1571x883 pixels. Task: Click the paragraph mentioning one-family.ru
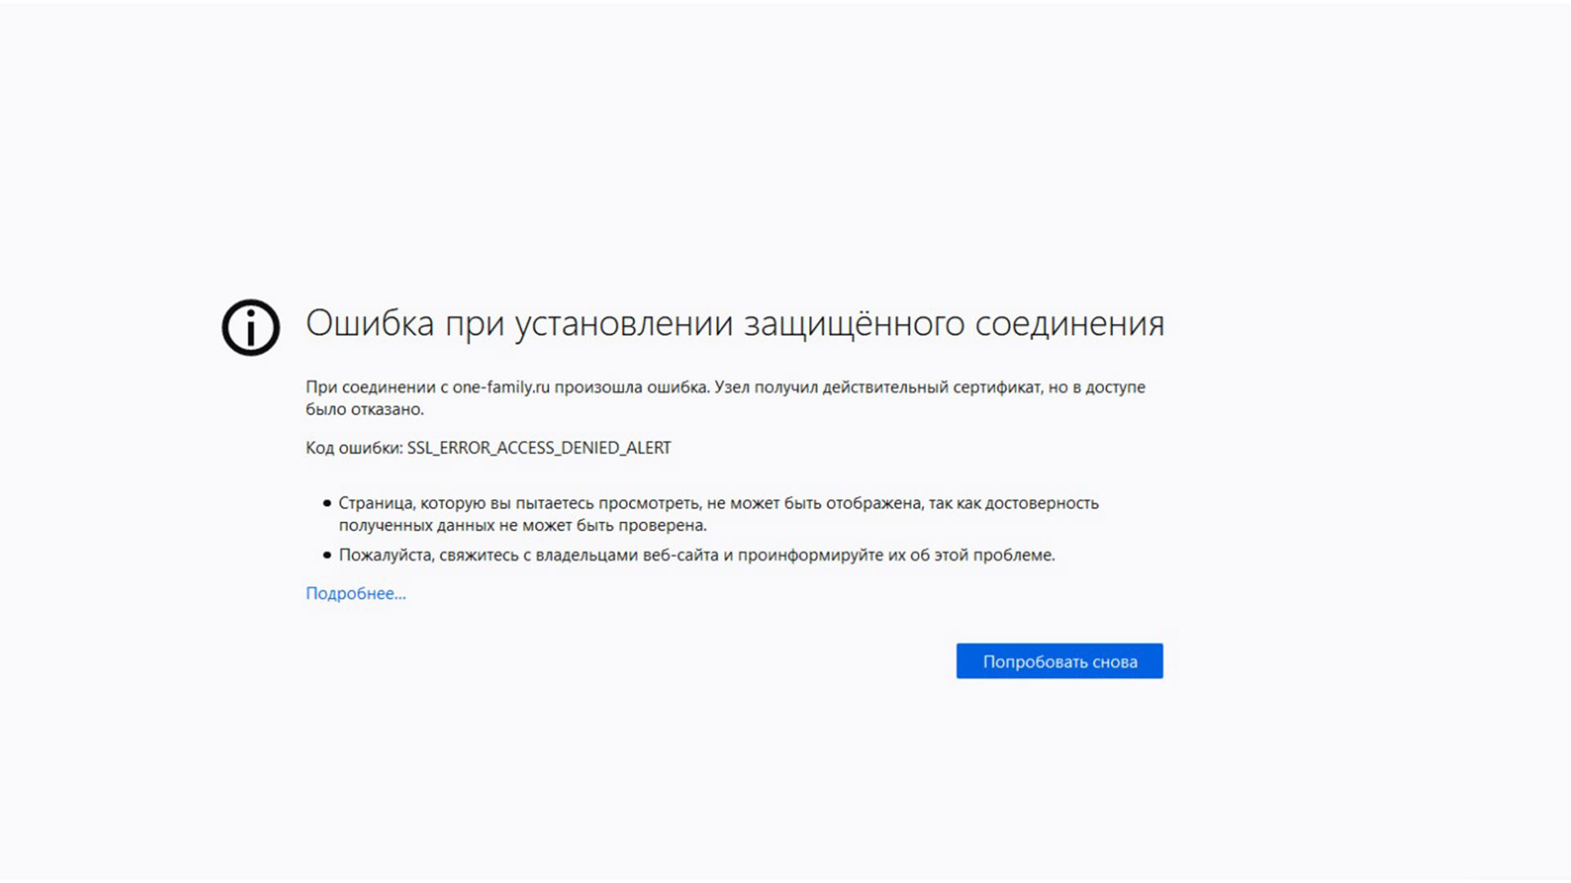coord(726,398)
